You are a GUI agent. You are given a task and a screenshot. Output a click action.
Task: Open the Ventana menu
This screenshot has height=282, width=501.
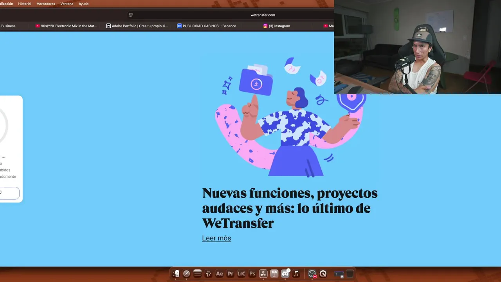(67, 4)
